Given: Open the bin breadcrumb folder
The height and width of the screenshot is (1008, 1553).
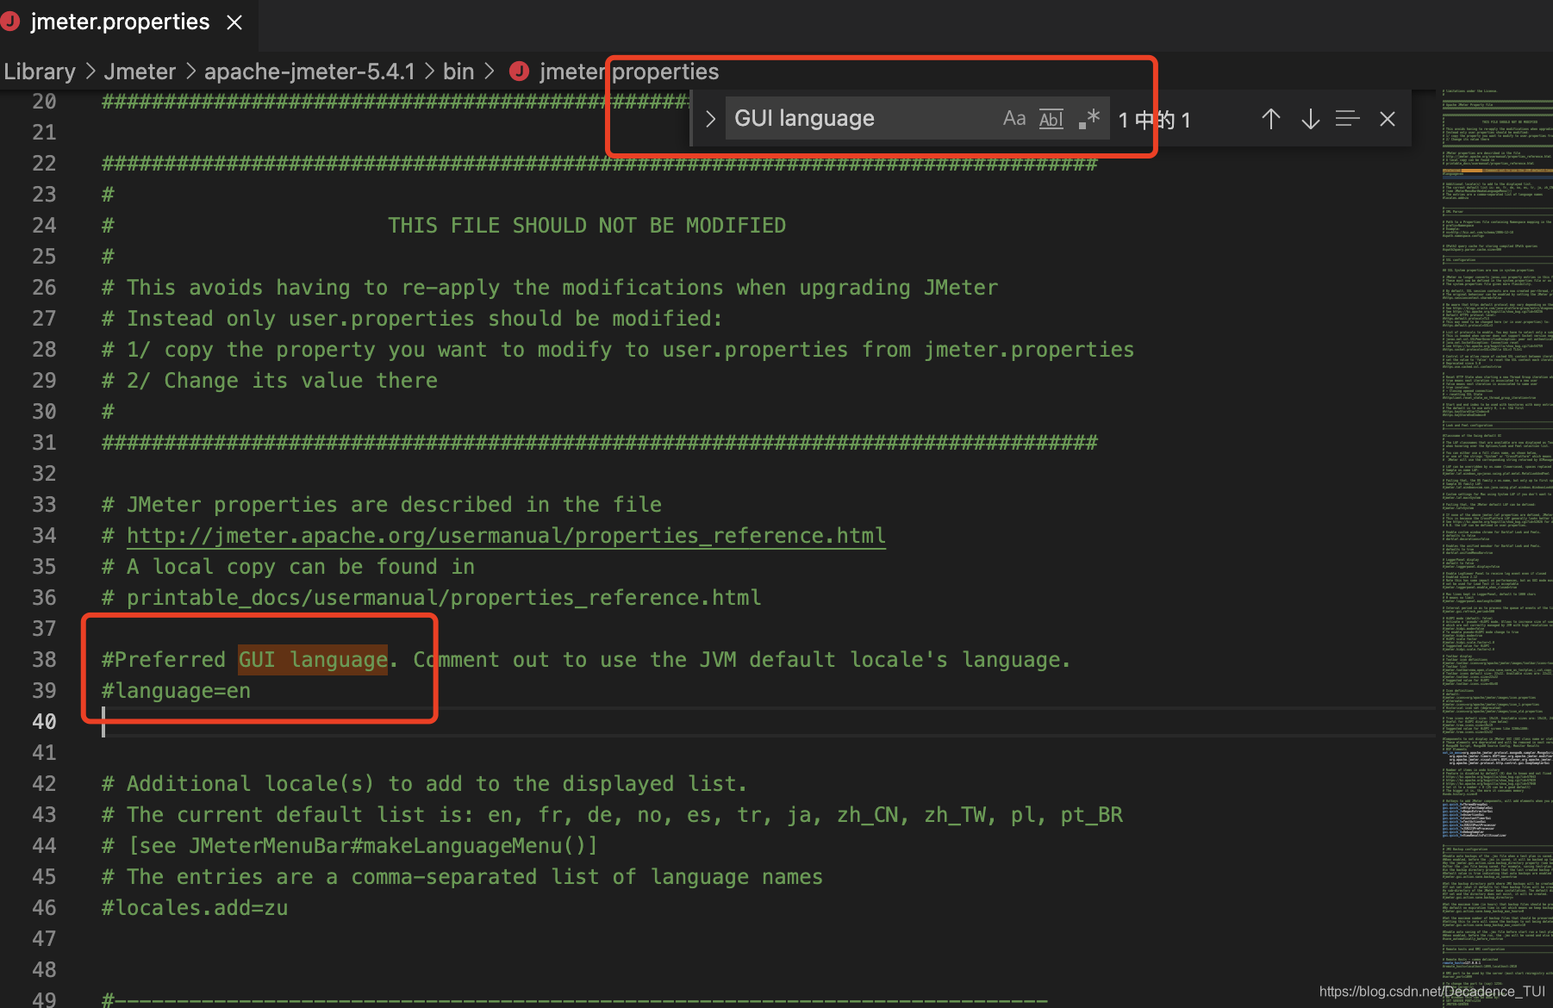Looking at the screenshot, I should pos(458,72).
